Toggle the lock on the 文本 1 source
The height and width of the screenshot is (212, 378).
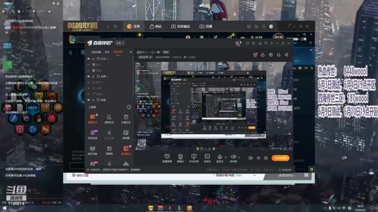pyautogui.click(x=93, y=58)
